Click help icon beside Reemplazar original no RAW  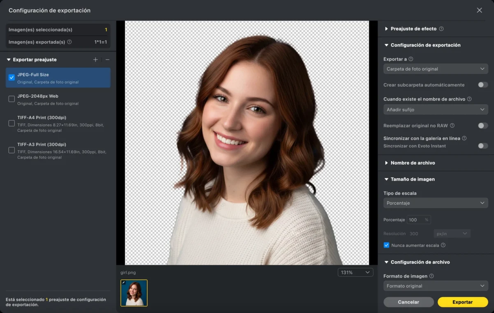pyautogui.click(x=452, y=126)
